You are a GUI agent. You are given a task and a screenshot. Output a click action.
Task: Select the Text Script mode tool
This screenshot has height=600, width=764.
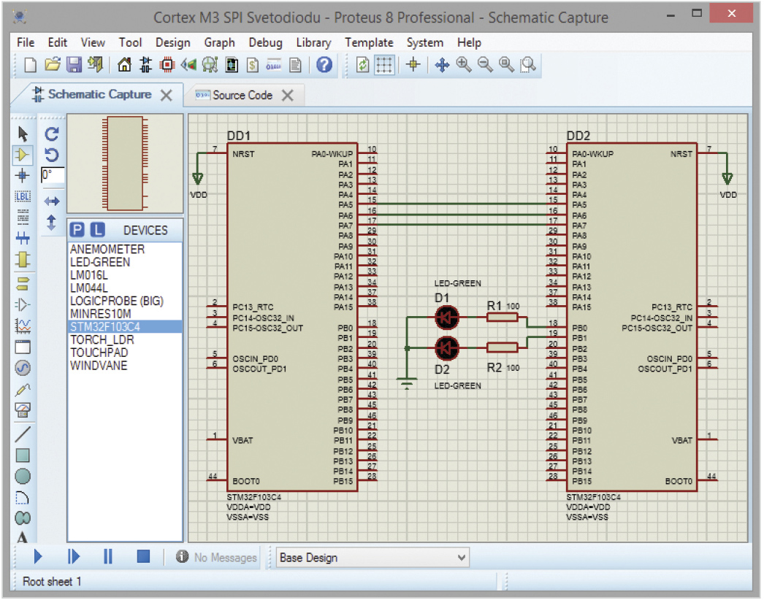click(x=23, y=217)
